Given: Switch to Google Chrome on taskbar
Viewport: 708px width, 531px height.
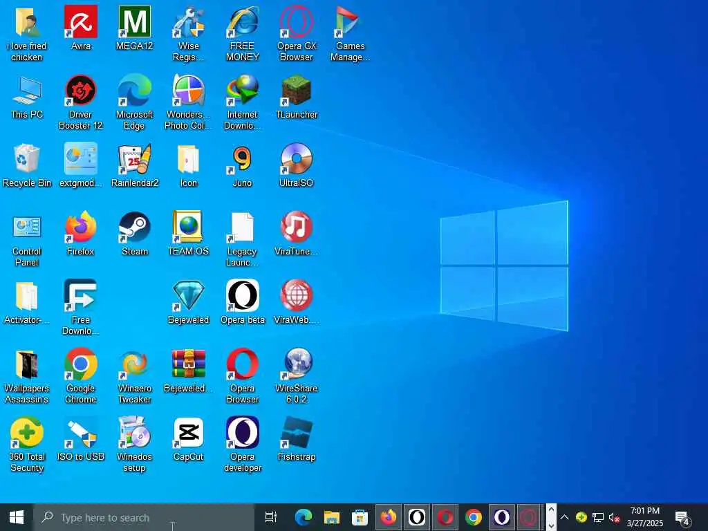Looking at the screenshot, I should 473,517.
